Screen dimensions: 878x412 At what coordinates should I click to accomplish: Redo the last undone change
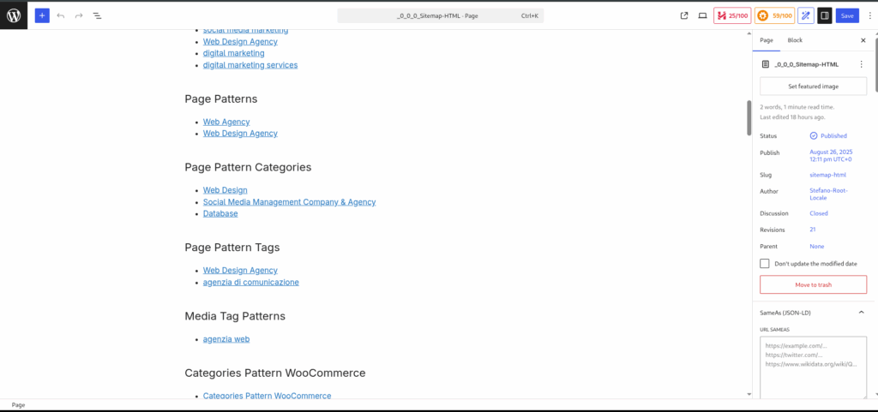79,15
